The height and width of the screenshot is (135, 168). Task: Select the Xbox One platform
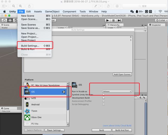(x=45, y=117)
